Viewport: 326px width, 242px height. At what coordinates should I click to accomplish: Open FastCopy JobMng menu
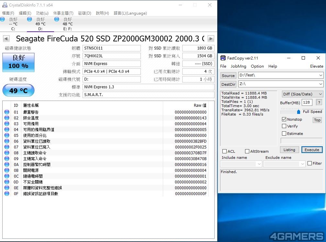point(239,66)
